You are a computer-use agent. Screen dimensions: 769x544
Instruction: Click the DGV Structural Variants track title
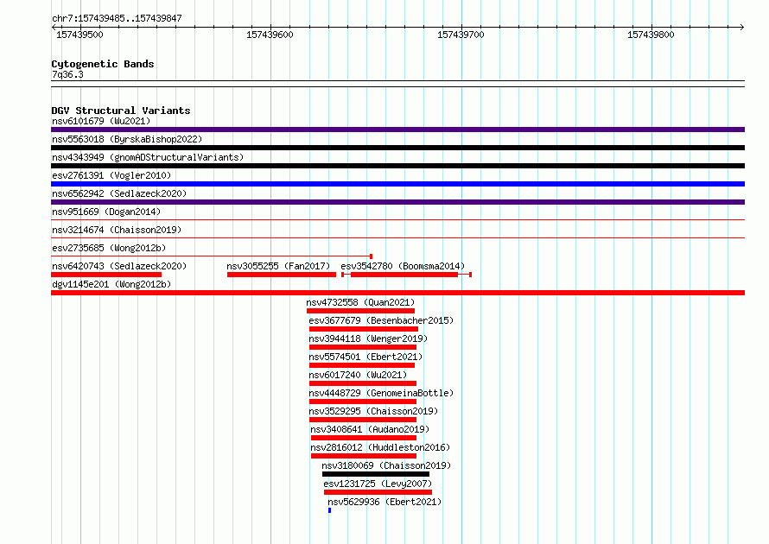coord(121,111)
